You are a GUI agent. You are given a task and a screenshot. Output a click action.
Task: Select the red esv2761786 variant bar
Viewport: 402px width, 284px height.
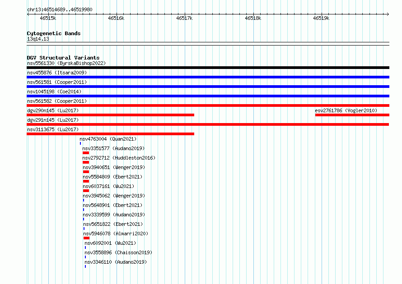pos(352,115)
